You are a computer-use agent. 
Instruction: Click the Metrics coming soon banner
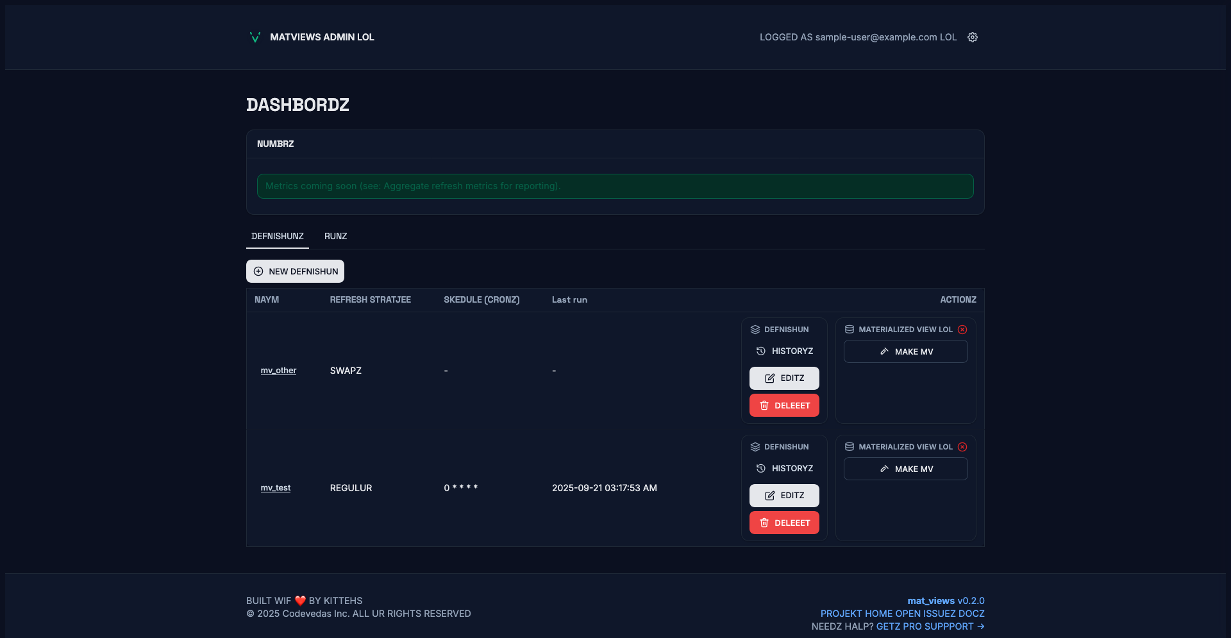pyautogui.click(x=615, y=186)
